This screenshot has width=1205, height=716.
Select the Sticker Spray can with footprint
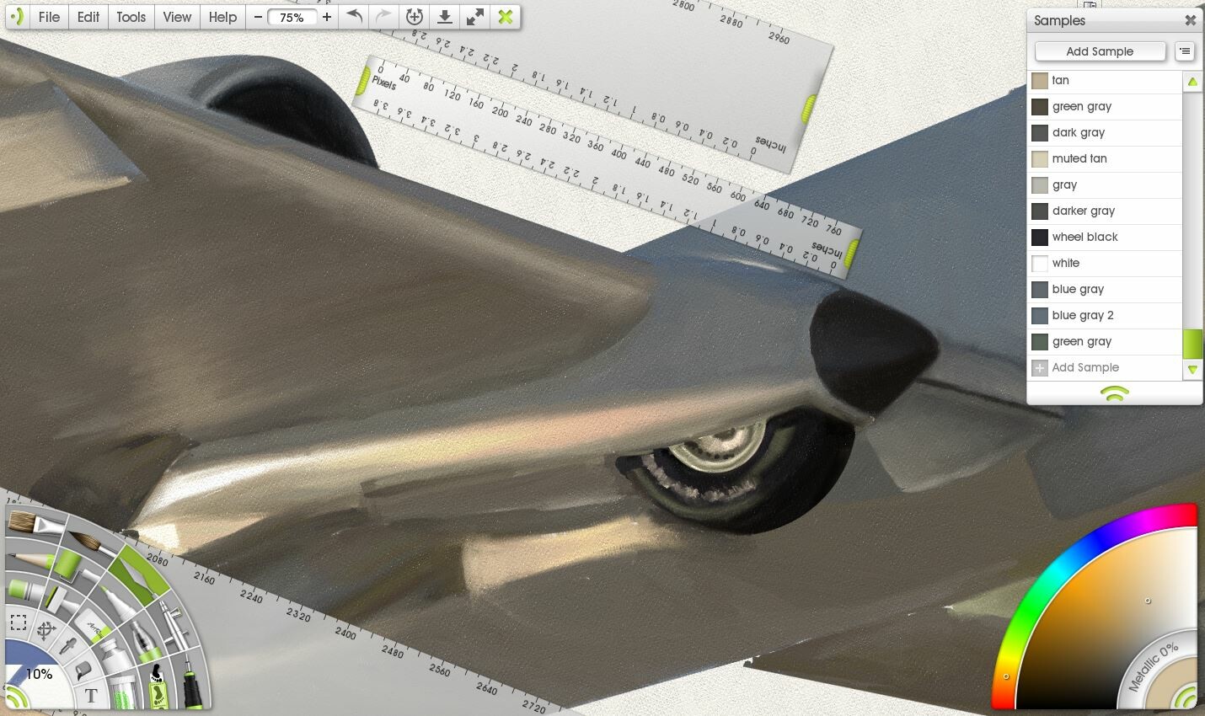coord(157,687)
